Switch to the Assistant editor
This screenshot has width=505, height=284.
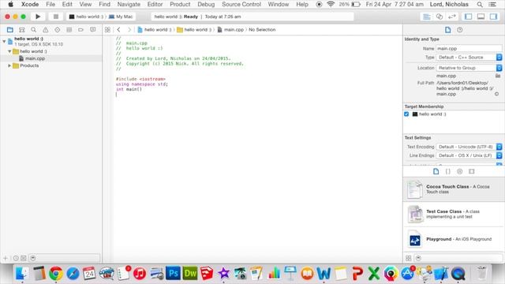440,17
